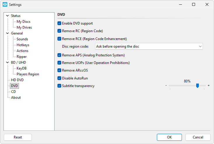The image size is (214, 144).
Task: Click the plus icon beside transparency slider
Action: tap(208, 86)
